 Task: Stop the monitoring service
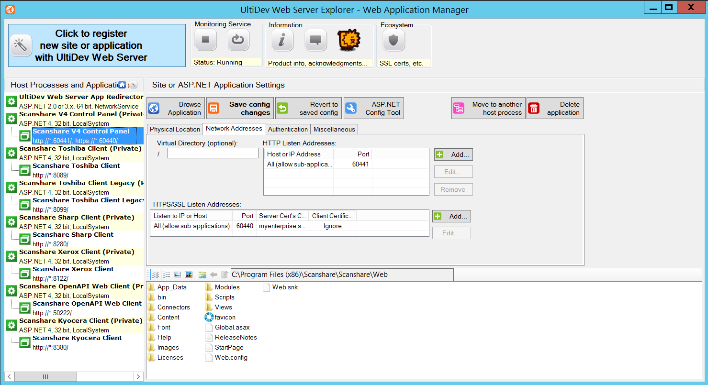point(205,40)
